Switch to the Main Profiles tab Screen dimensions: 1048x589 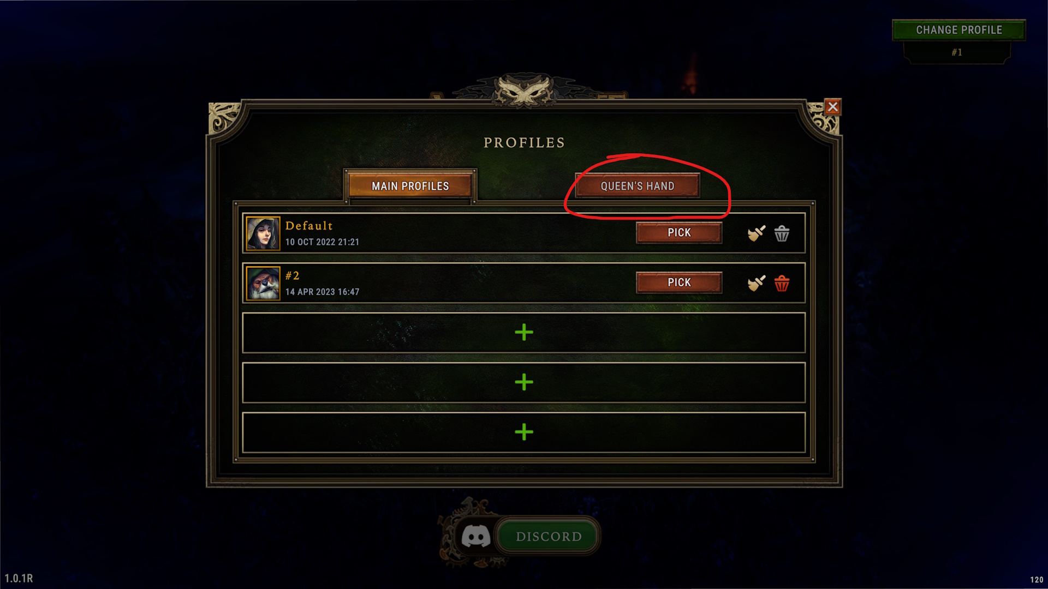click(410, 186)
